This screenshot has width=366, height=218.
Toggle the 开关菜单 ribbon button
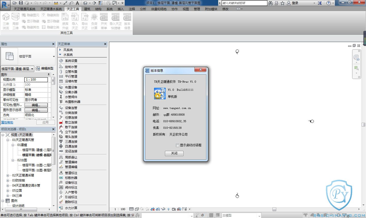click(x=104, y=21)
